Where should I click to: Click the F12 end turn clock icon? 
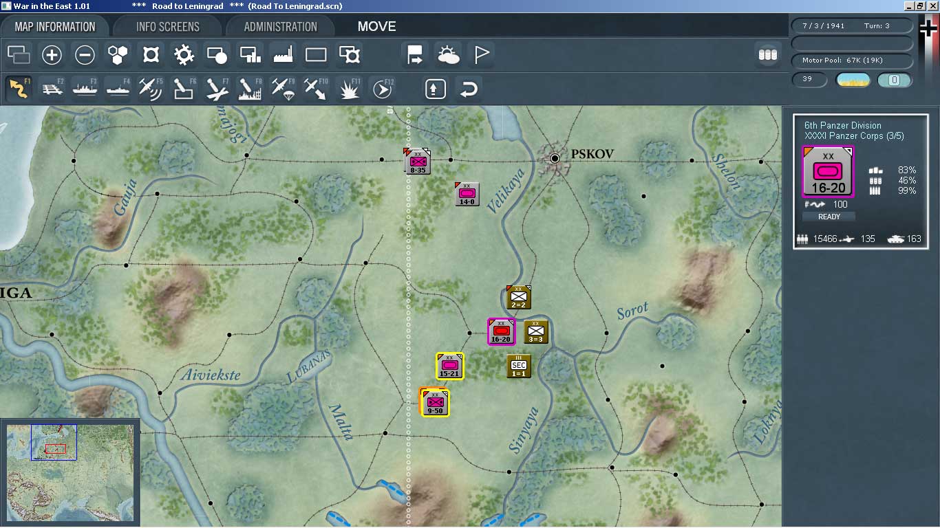382,89
